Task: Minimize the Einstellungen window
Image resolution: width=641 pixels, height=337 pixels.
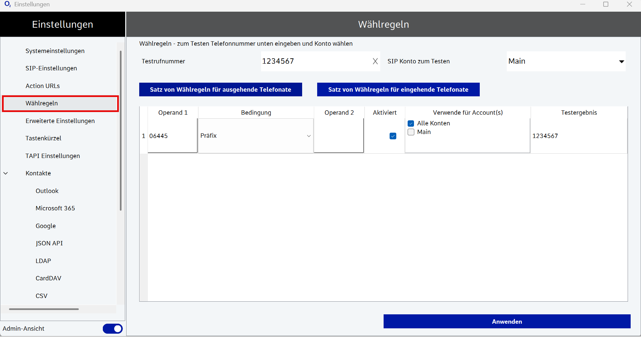Action: [x=583, y=4]
